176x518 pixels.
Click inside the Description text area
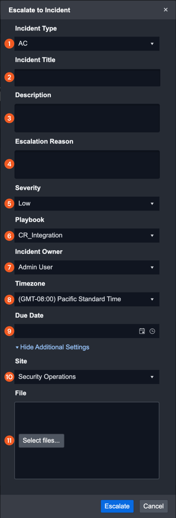[87, 118]
